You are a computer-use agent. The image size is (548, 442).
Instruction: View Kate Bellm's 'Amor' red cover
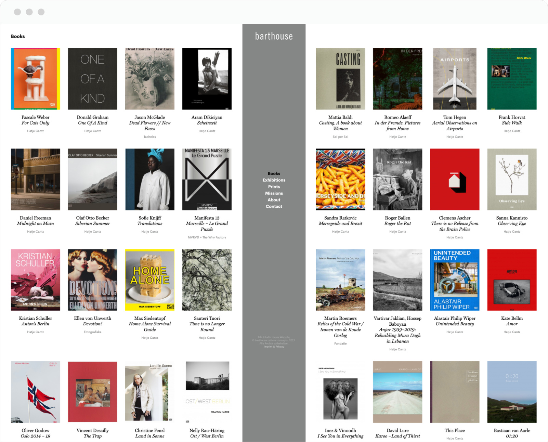(x=512, y=279)
